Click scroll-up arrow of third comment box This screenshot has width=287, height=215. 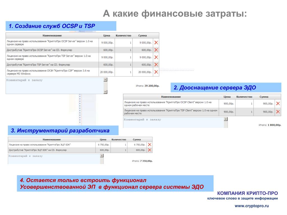tap(102, 156)
